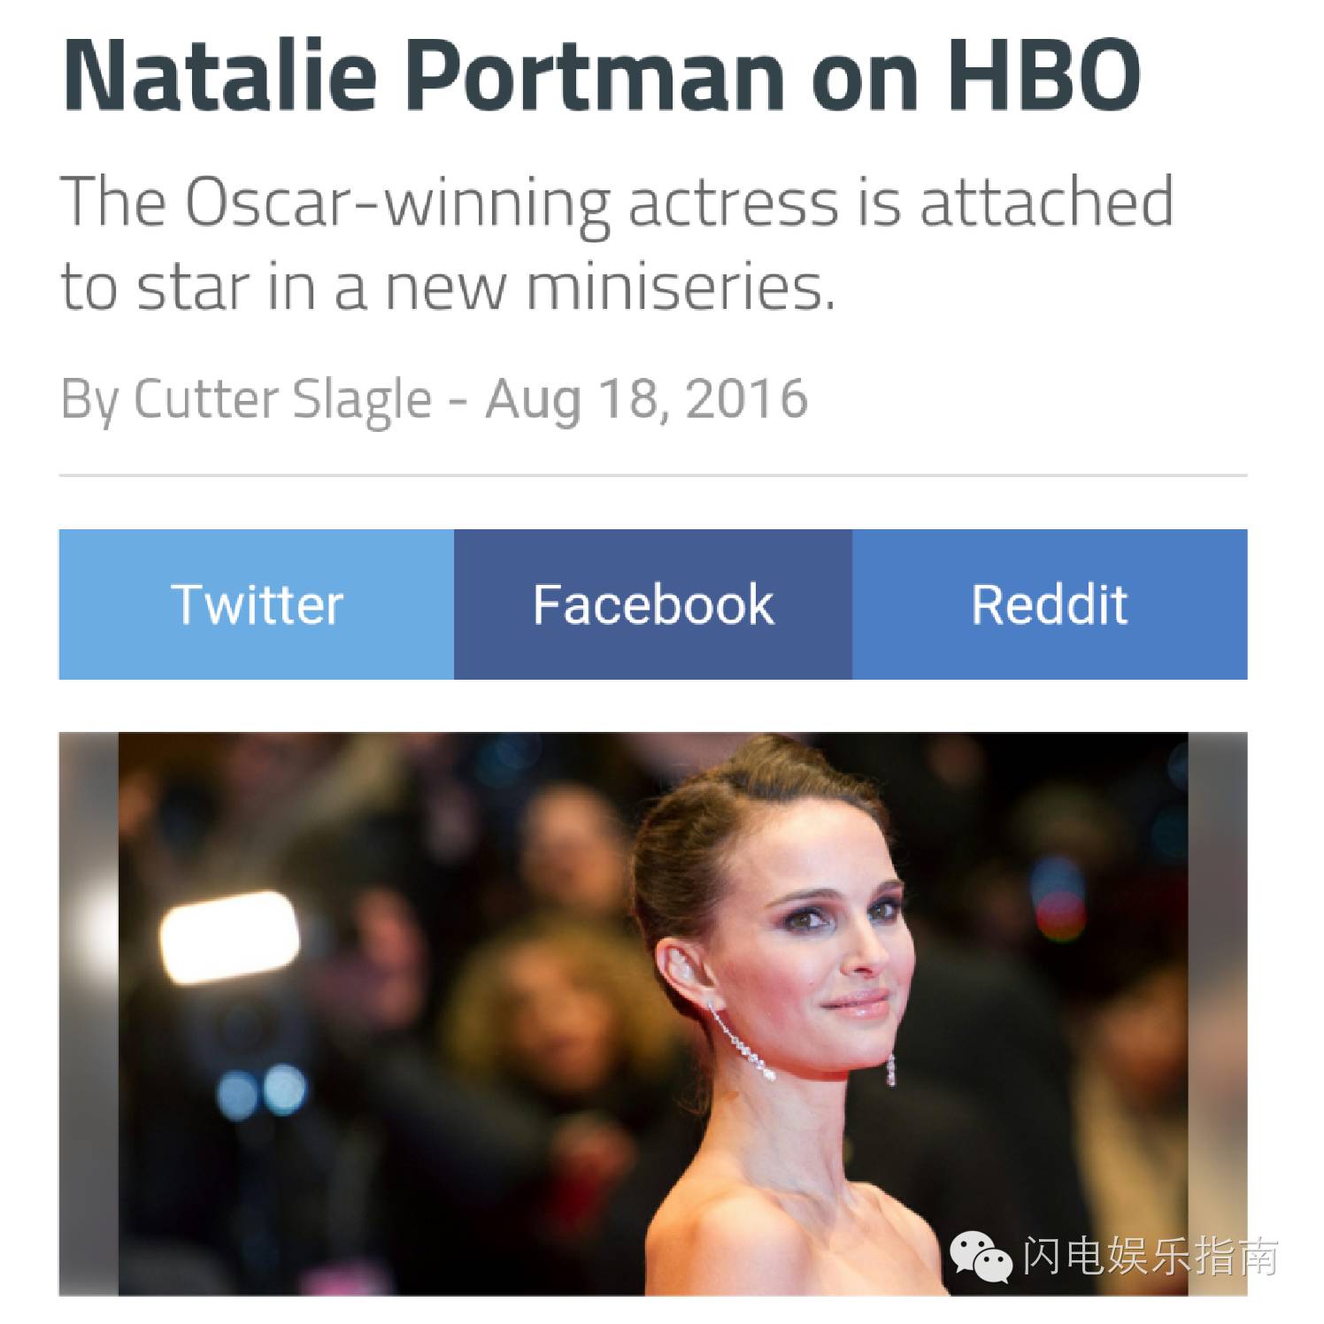Click the word "miniseries" in the subtitle

click(681, 287)
